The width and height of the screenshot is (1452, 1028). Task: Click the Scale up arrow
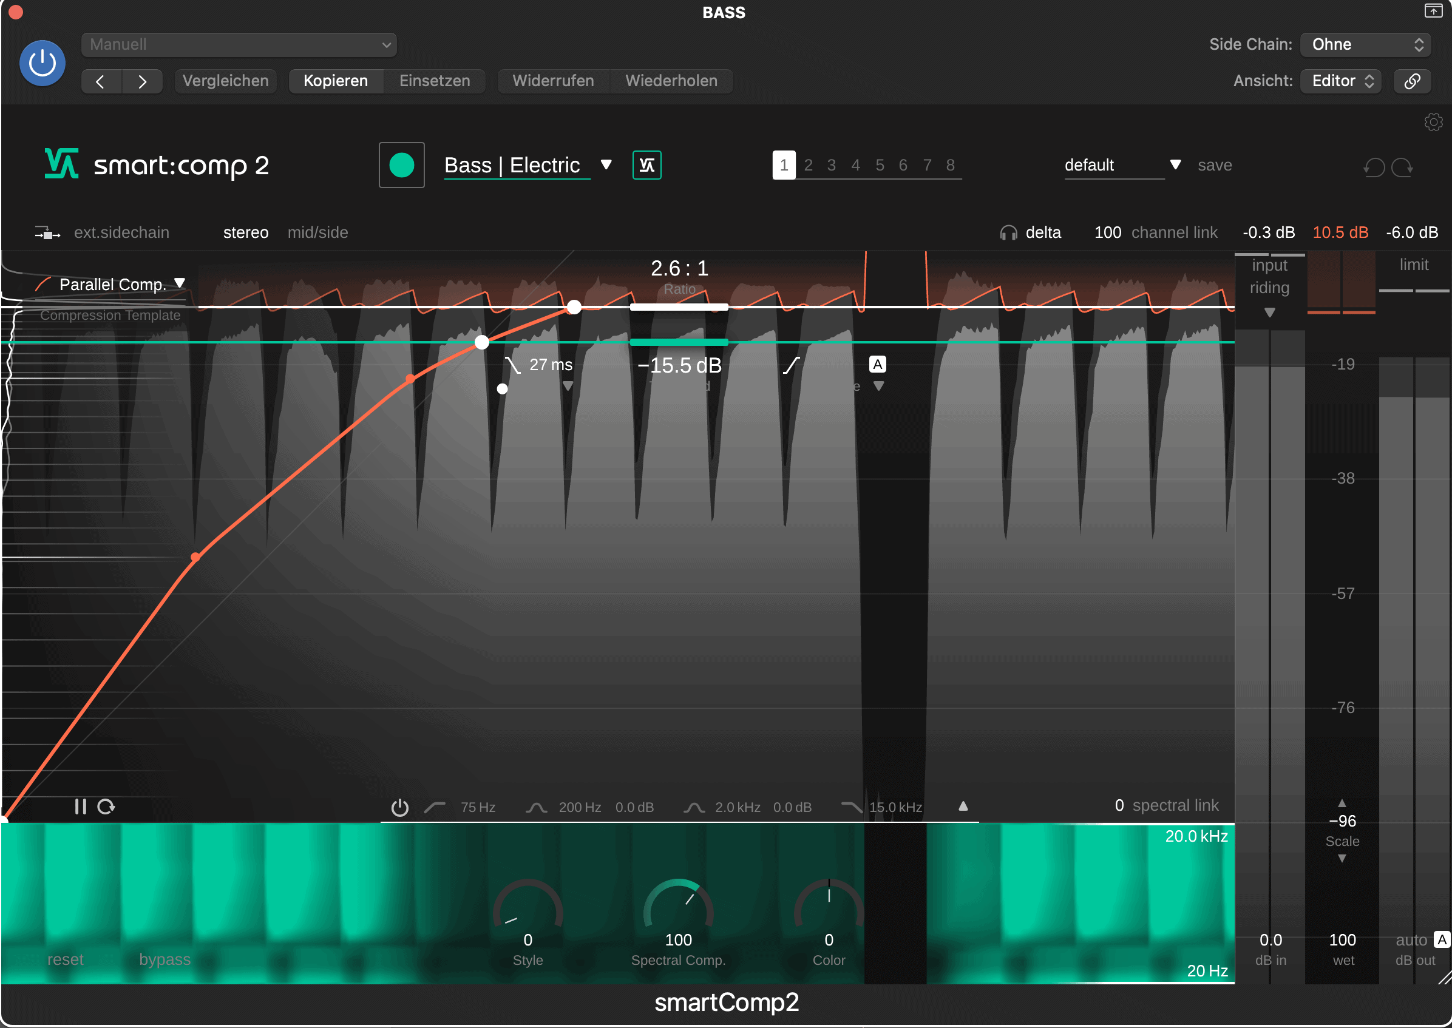tap(1342, 803)
